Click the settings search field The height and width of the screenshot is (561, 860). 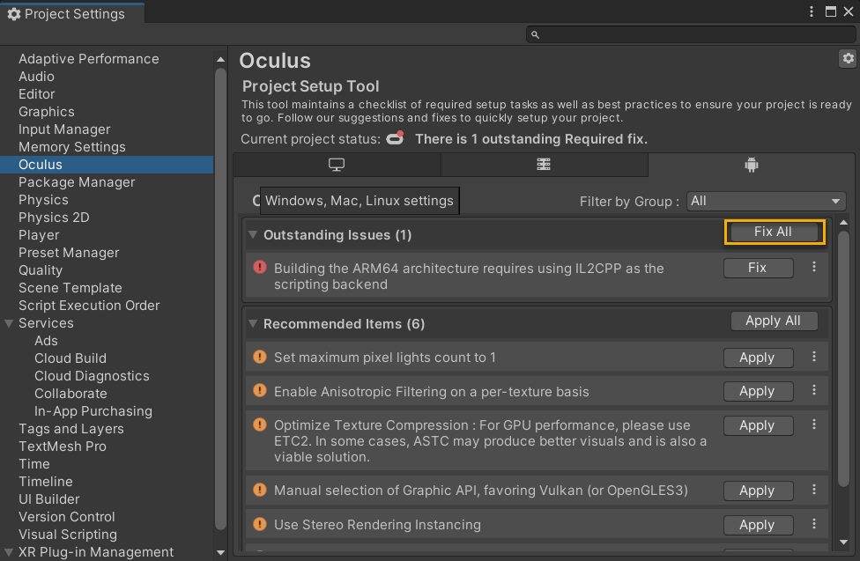tap(691, 34)
